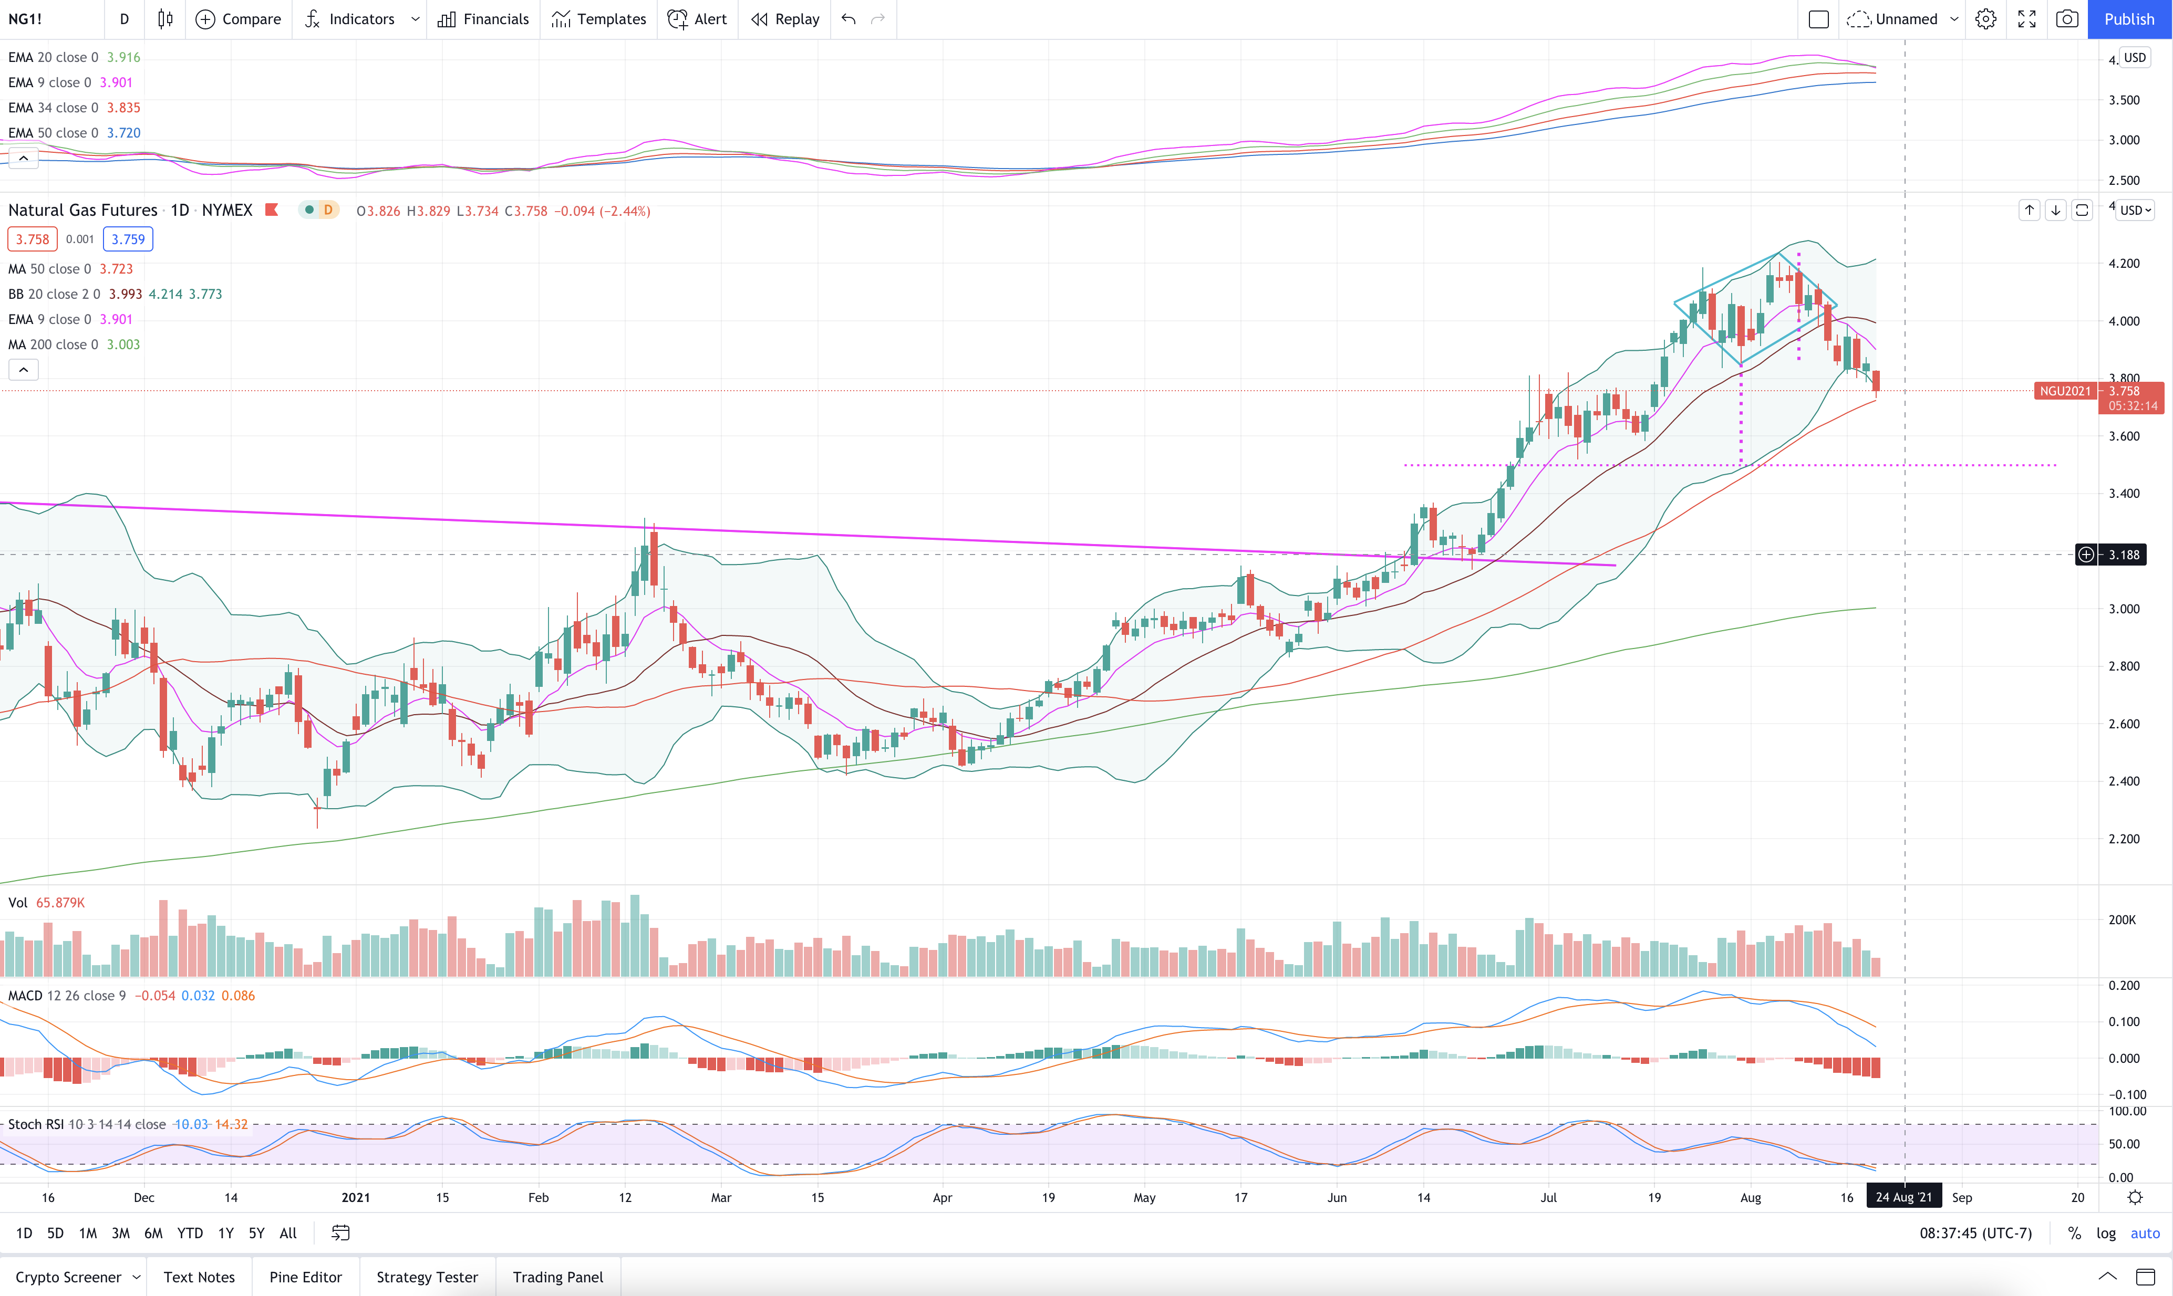Select the layout rectangle icon
Screen dimensions: 2173x1296
(1818, 19)
